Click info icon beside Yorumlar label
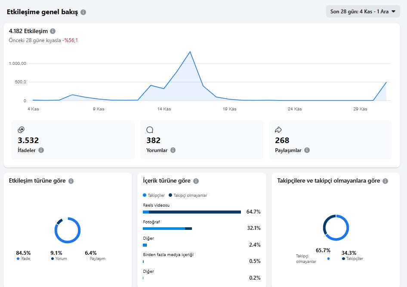The width and height of the screenshot is (407, 287). pyautogui.click(x=173, y=150)
